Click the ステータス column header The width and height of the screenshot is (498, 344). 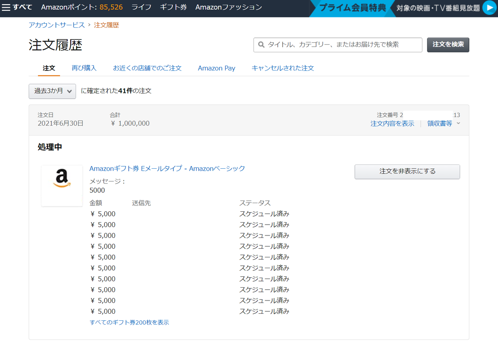click(x=255, y=203)
